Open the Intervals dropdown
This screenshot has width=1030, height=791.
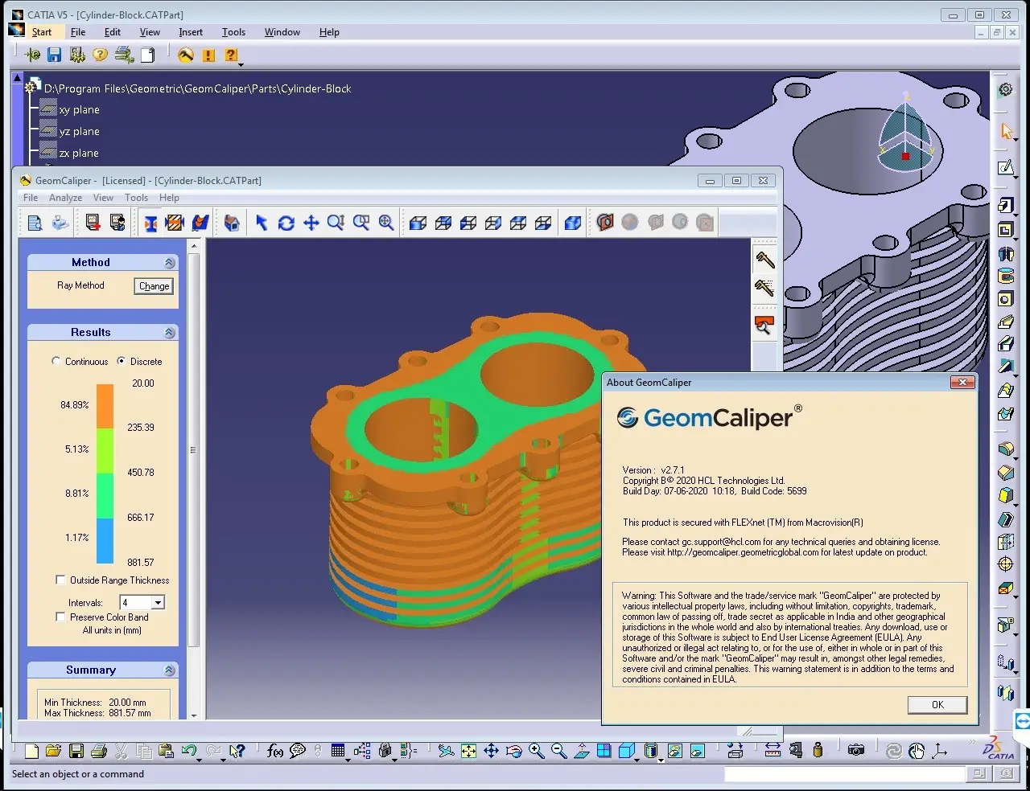(158, 602)
